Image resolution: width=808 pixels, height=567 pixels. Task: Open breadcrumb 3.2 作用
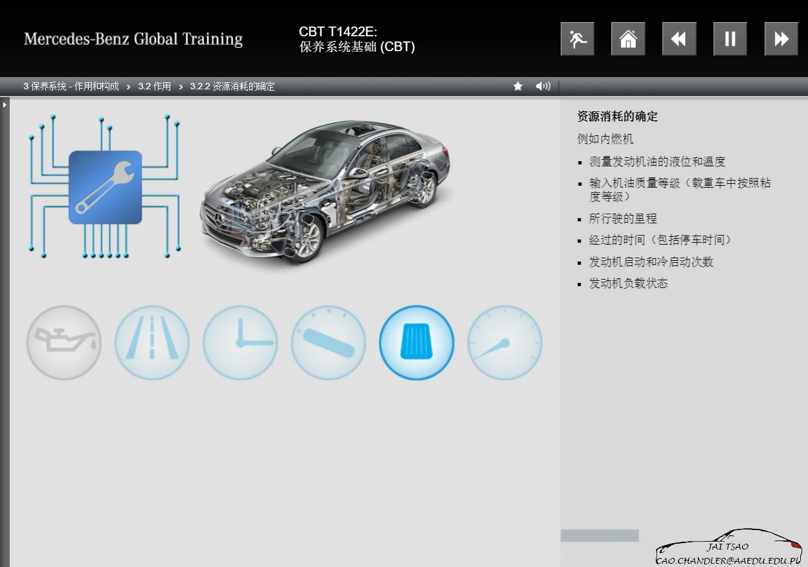(x=155, y=86)
